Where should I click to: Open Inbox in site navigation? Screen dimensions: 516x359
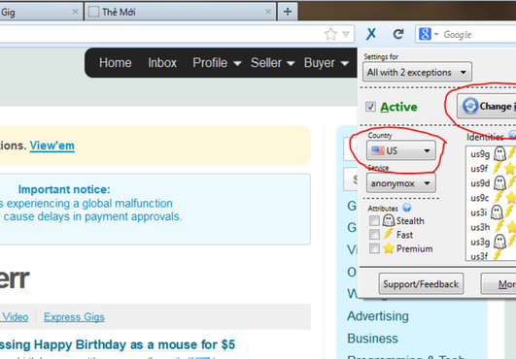[162, 62]
